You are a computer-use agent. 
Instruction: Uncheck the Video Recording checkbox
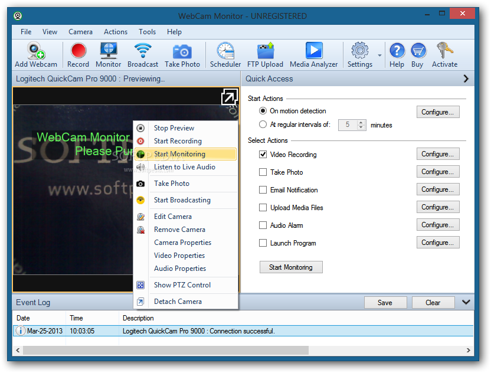pyautogui.click(x=263, y=155)
